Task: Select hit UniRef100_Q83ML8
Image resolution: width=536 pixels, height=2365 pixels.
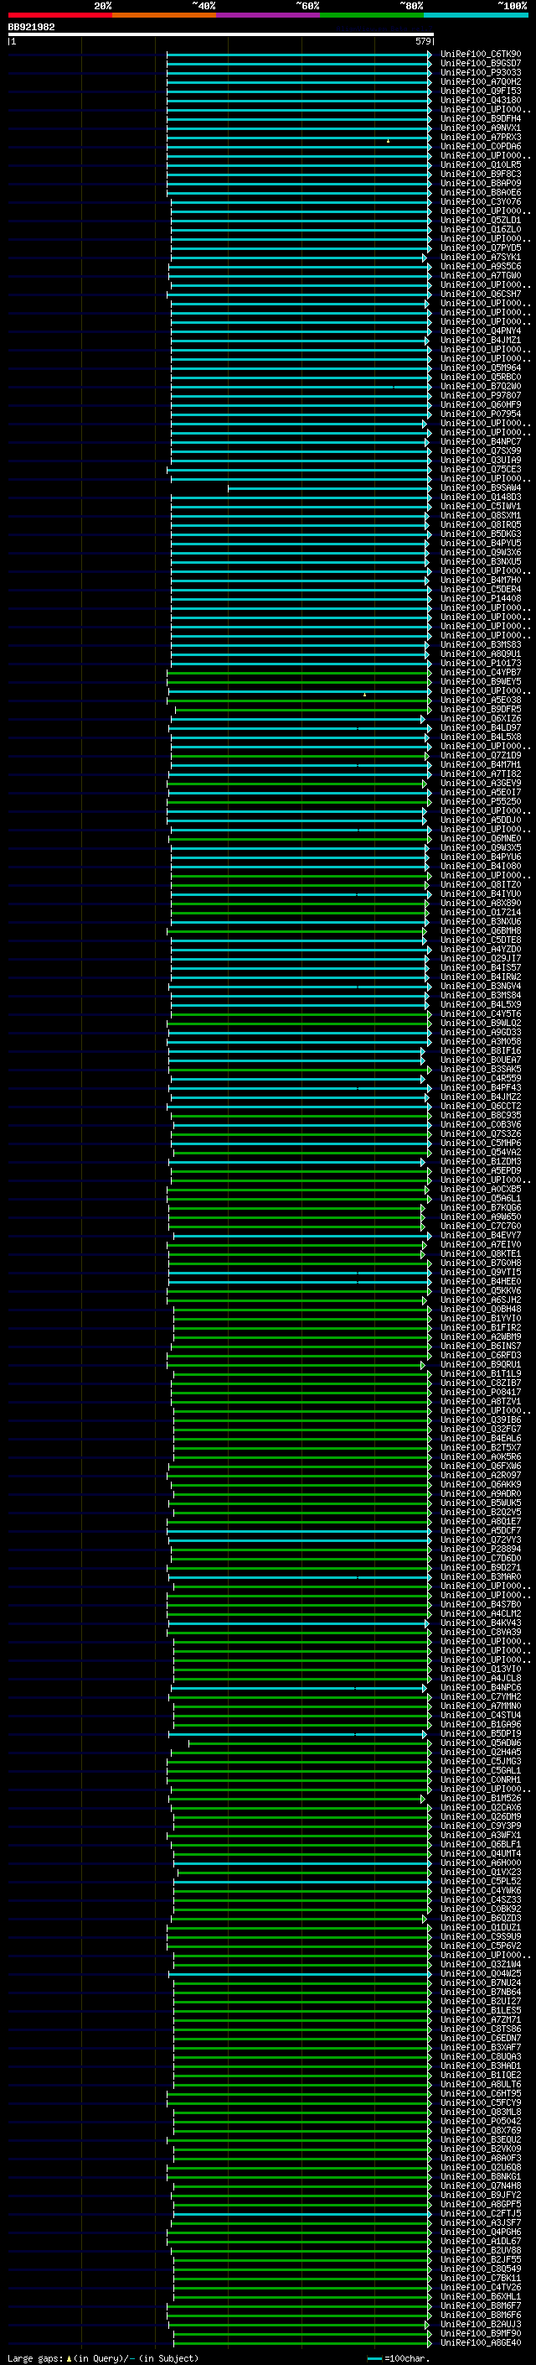Action: pyautogui.click(x=480, y=2112)
